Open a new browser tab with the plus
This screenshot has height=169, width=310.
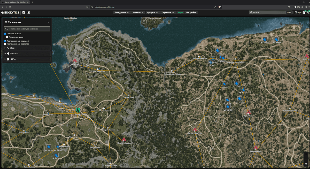click(x=32, y=2)
